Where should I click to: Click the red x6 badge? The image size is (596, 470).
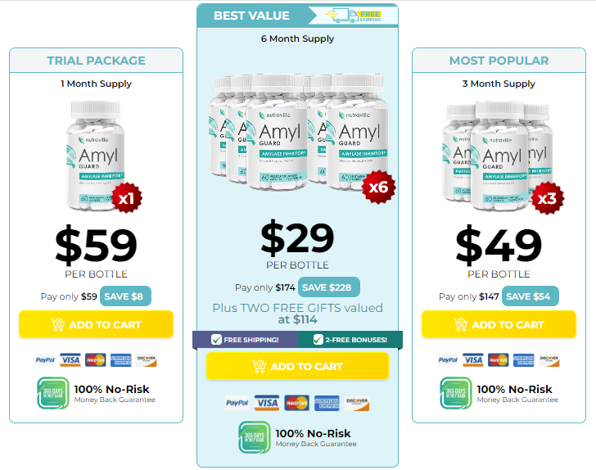(378, 187)
